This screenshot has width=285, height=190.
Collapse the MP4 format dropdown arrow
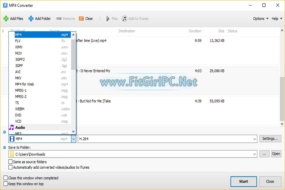[x=73, y=139]
